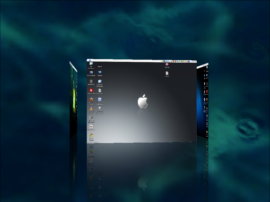Open the blue folder beside Recycle Bin
The image size is (270, 202).
(100, 81)
